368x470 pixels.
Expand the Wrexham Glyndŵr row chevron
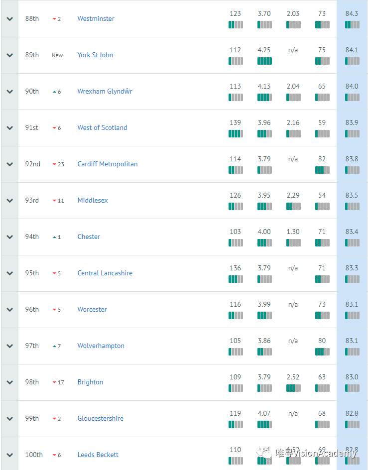(10, 92)
